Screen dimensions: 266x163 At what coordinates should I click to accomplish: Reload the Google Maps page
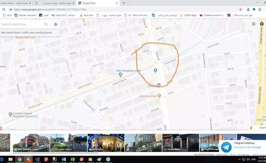[4, 10]
